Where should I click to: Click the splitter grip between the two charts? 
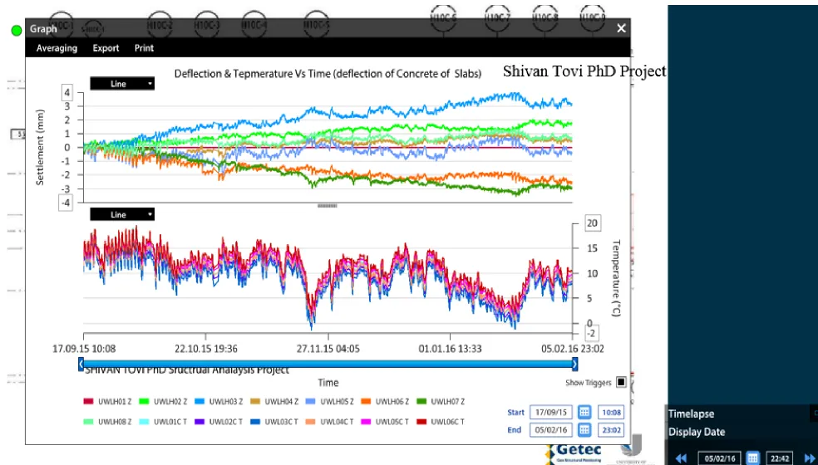pyautogui.click(x=327, y=206)
